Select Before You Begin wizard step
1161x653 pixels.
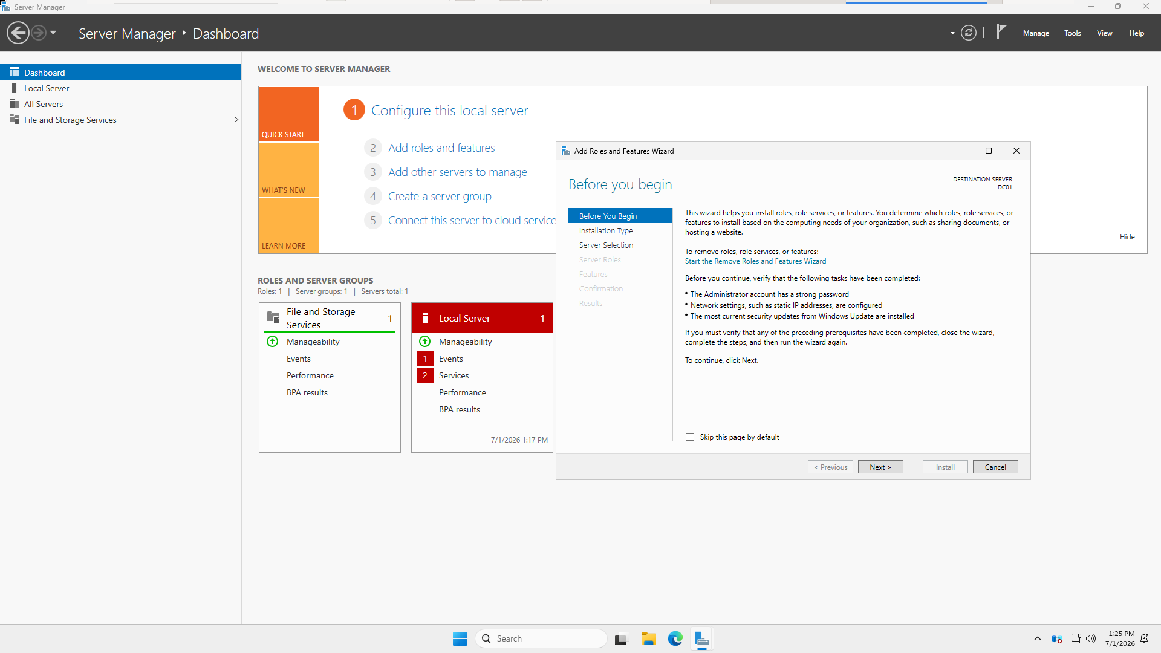[x=620, y=216]
